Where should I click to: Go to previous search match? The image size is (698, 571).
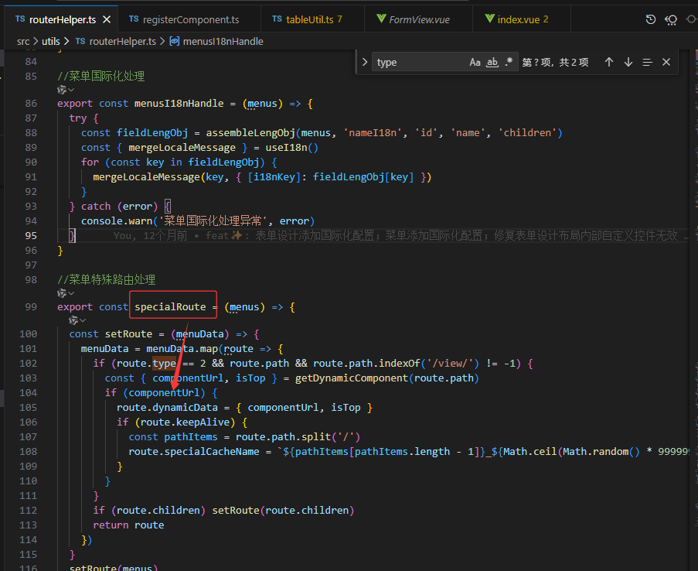point(609,62)
